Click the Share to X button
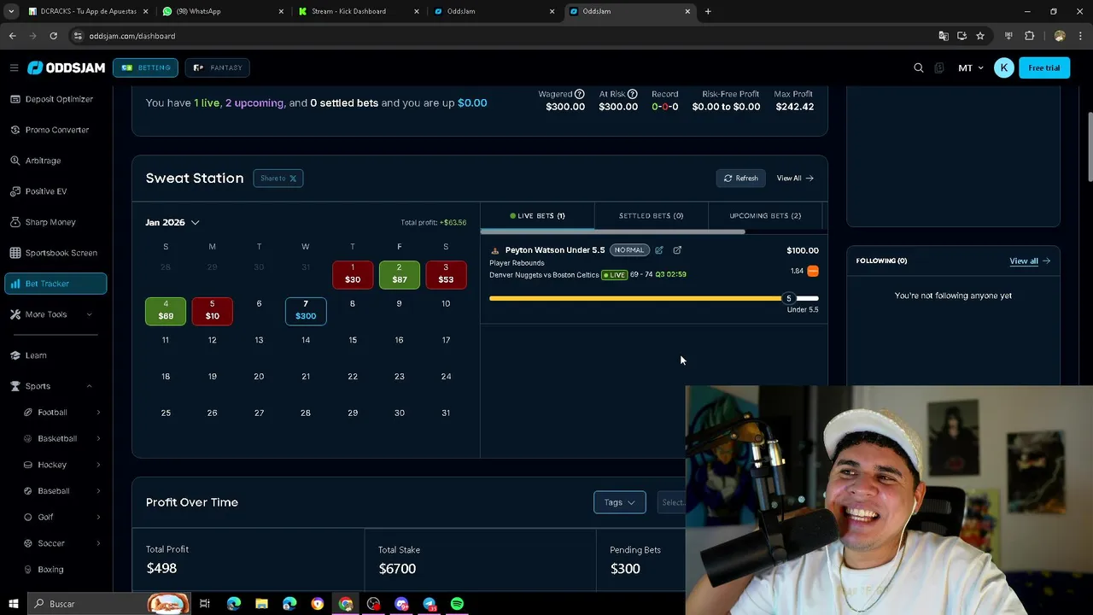The image size is (1093, 615). click(278, 178)
